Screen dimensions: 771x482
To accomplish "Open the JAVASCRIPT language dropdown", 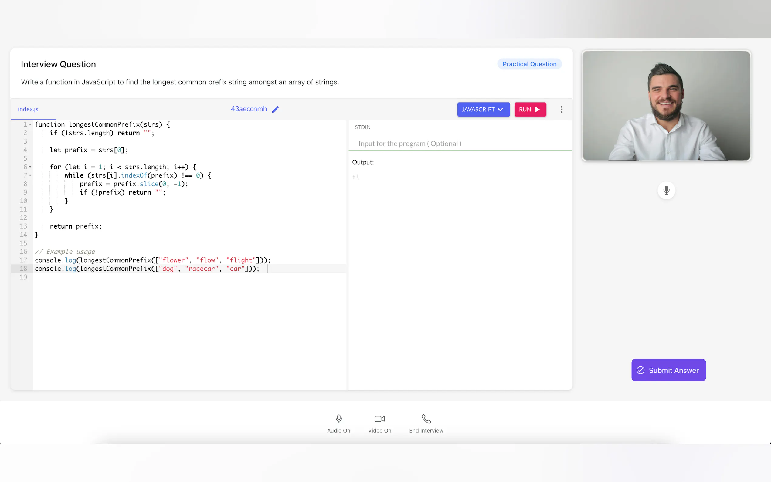I will [483, 109].
